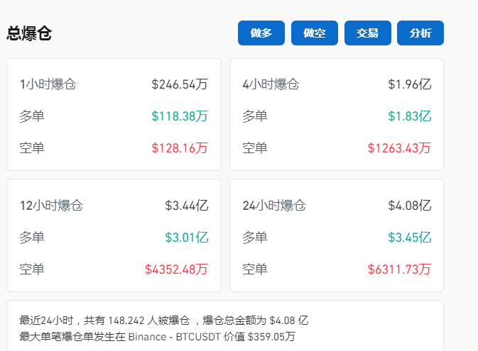Select the 4小时爆仓 card title
The width and height of the screenshot is (478, 351).
pyautogui.click(x=271, y=84)
